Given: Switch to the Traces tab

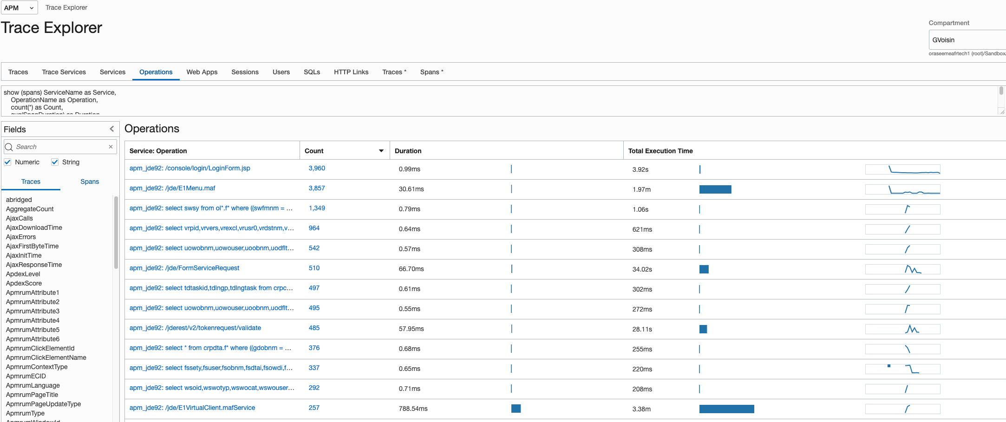Looking at the screenshot, I should click(x=18, y=72).
